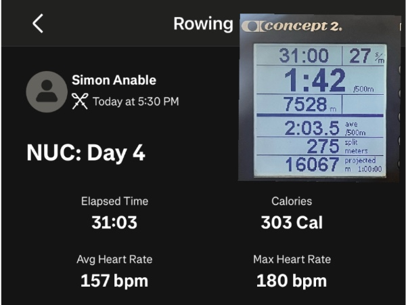Open the Simon Anable name link

[114, 80]
